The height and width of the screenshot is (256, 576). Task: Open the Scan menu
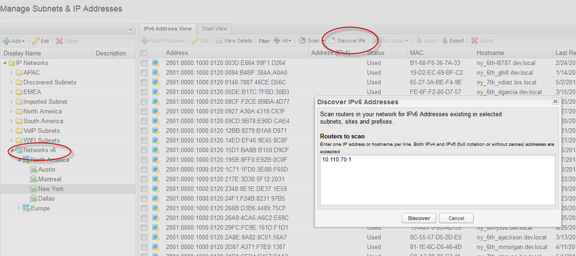312,41
